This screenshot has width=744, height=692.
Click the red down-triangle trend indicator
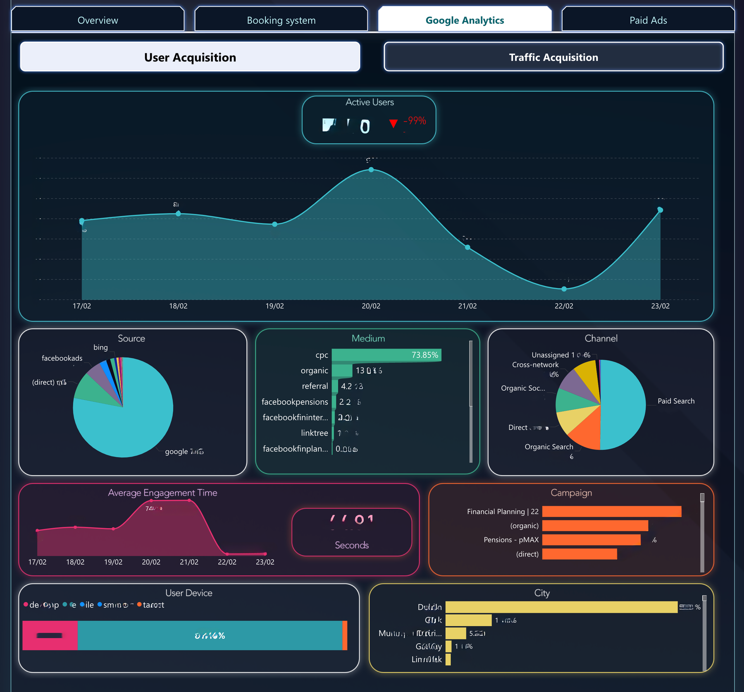click(393, 124)
